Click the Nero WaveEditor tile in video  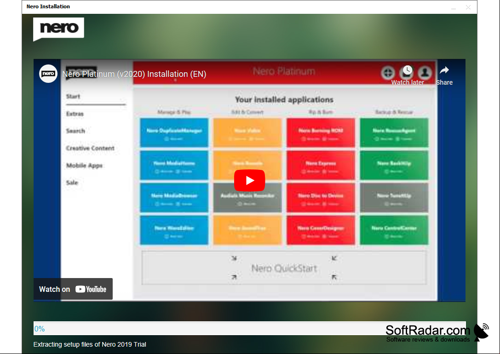174,230
